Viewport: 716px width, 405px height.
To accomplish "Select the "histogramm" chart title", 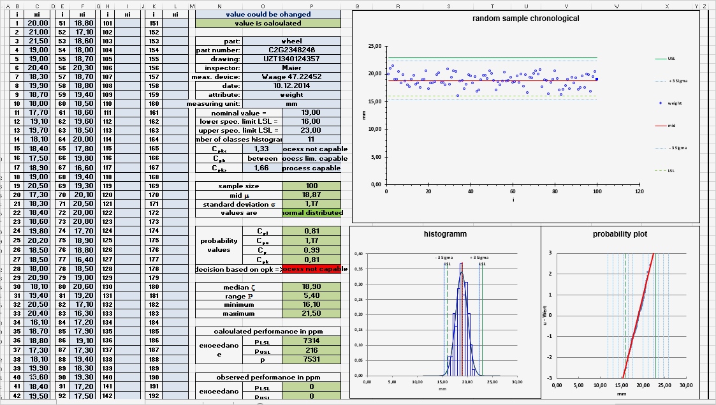I will point(444,233).
